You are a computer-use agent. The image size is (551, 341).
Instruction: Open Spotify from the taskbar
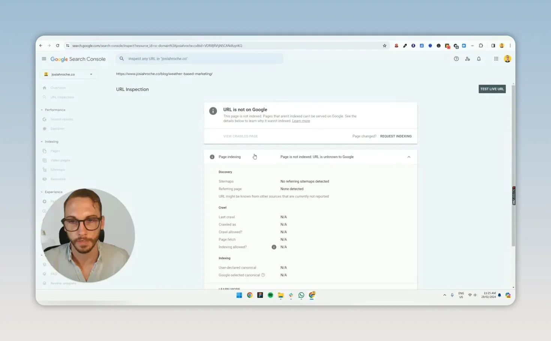point(270,295)
